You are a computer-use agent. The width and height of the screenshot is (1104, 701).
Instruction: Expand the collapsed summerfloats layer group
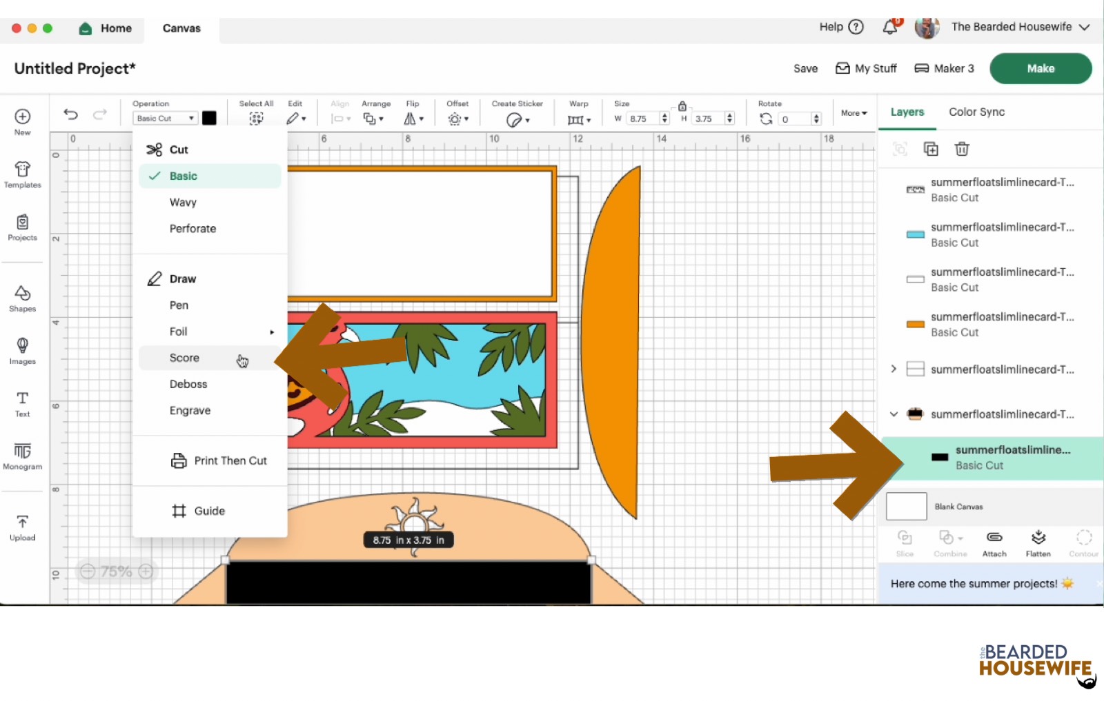pyautogui.click(x=894, y=369)
